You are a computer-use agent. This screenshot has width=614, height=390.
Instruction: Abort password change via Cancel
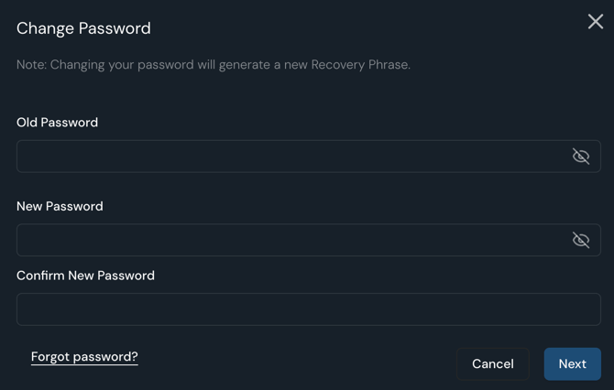point(492,363)
